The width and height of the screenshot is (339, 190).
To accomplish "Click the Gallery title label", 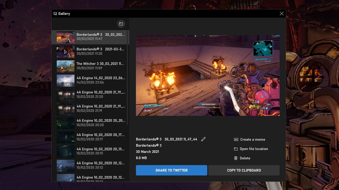I will (x=64, y=14).
